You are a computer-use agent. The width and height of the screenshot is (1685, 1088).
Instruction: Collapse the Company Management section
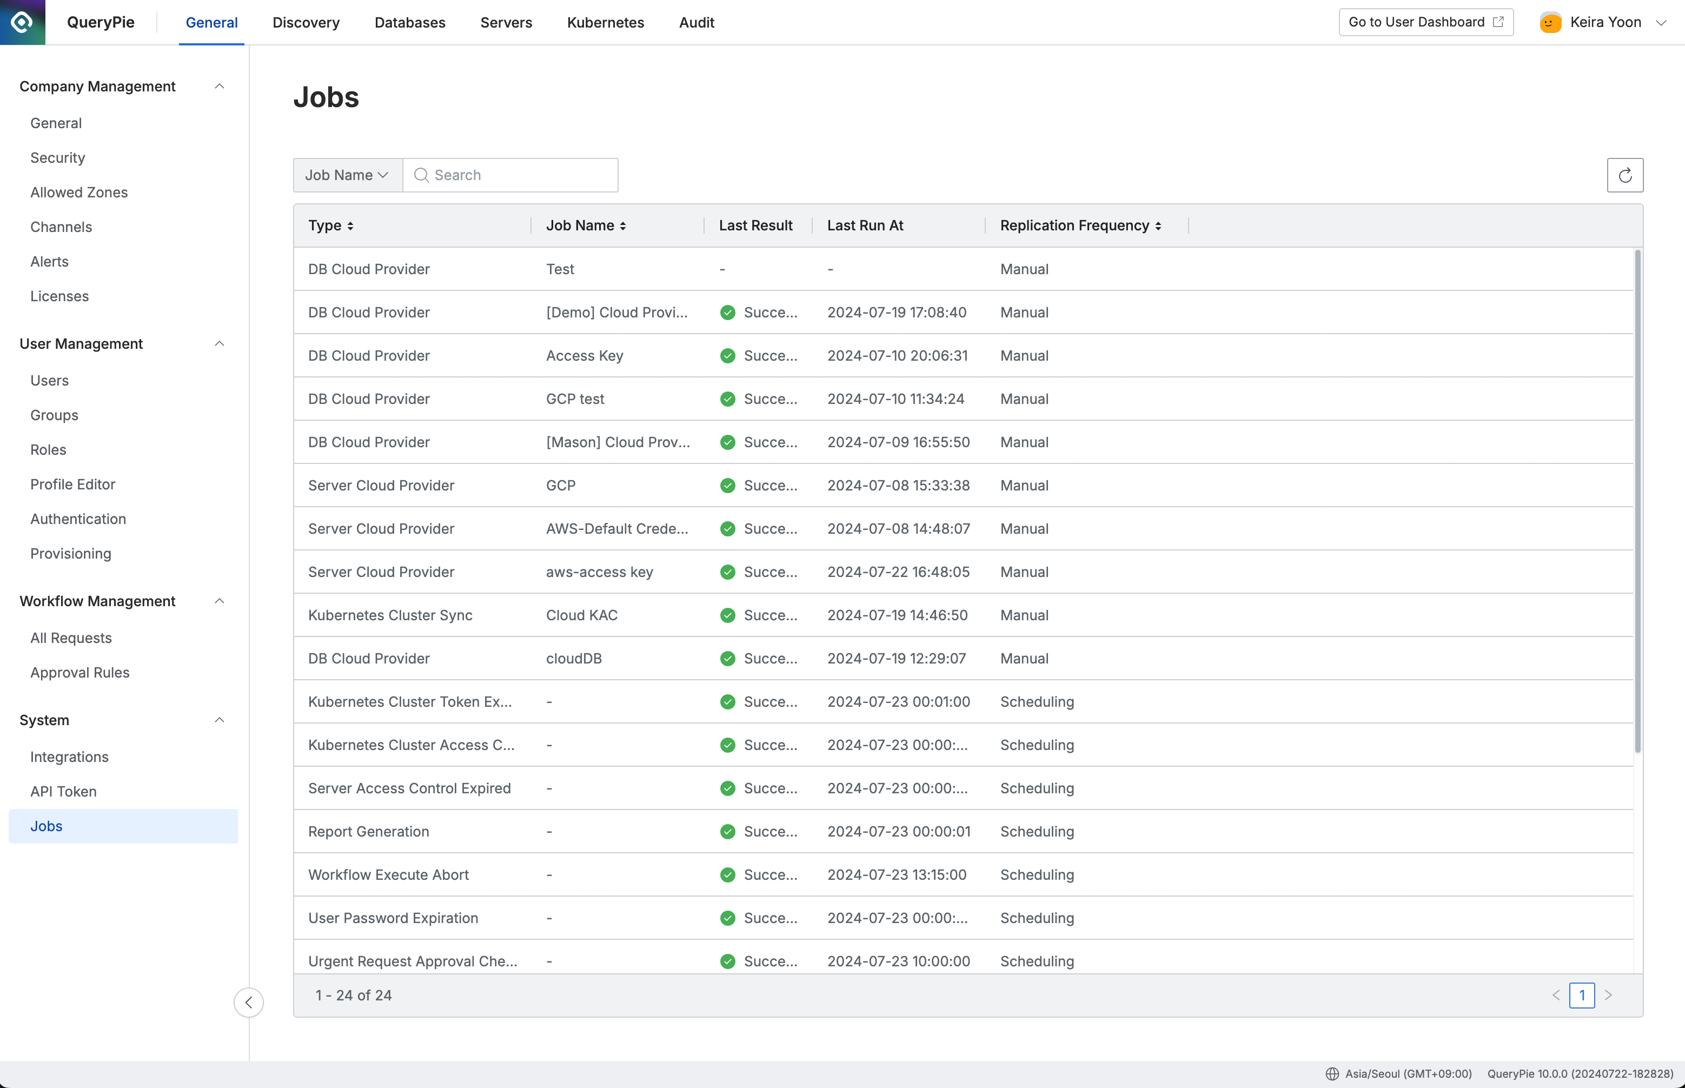pos(219,86)
